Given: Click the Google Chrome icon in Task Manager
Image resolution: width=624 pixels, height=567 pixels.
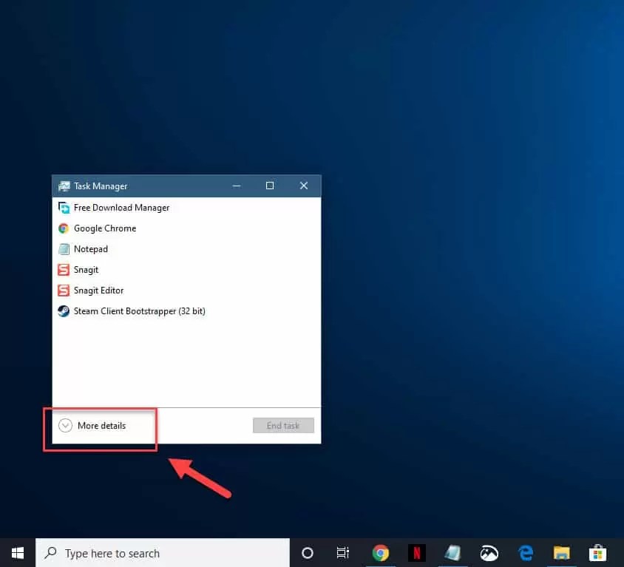Looking at the screenshot, I should [x=64, y=228].
